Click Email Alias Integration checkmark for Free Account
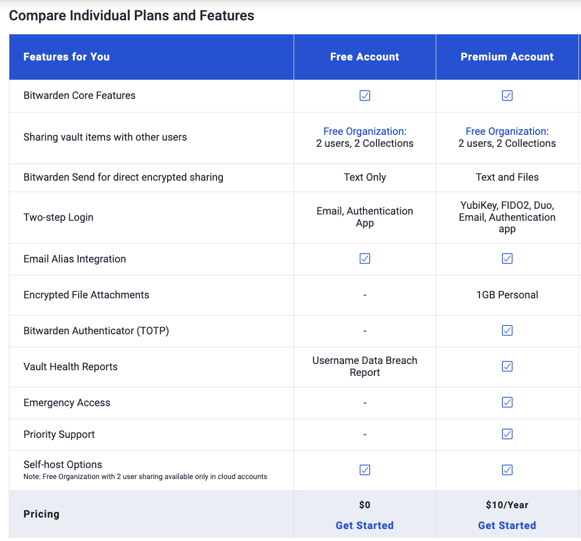The width and height of the screenshot is (581, 541). (365, 259)
